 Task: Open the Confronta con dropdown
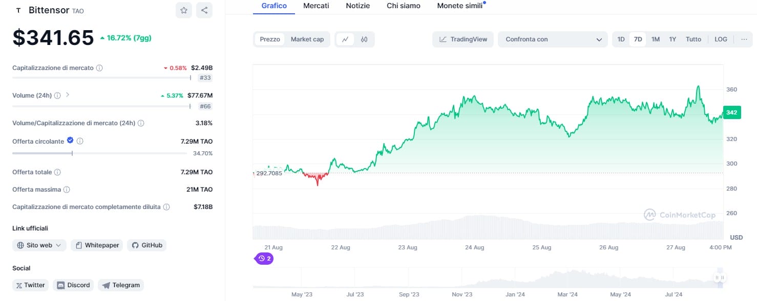(553, 39)
